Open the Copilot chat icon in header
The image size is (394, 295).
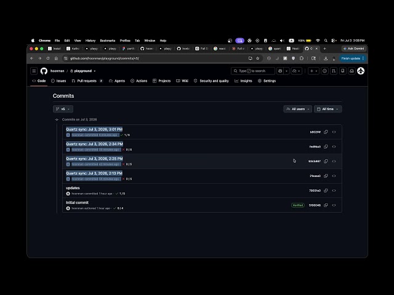click(x=280, y=71)
